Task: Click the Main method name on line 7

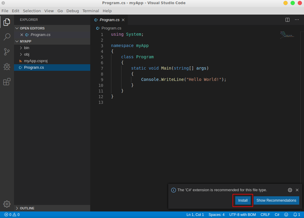Action: [166, 68]
